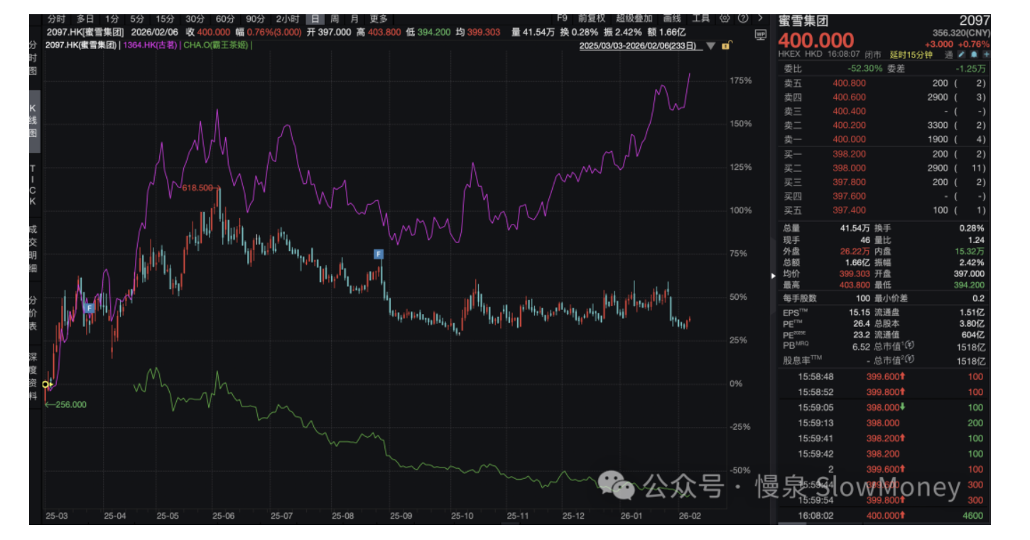Screen dimensions: 1030x540
Task: Switch to 周 weekly period
Action: pos(335,18)
